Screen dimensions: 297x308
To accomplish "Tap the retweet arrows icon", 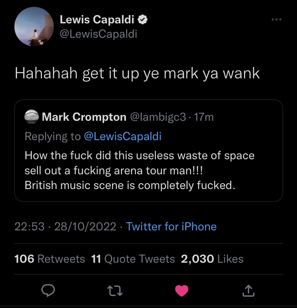I will point(115,291).
